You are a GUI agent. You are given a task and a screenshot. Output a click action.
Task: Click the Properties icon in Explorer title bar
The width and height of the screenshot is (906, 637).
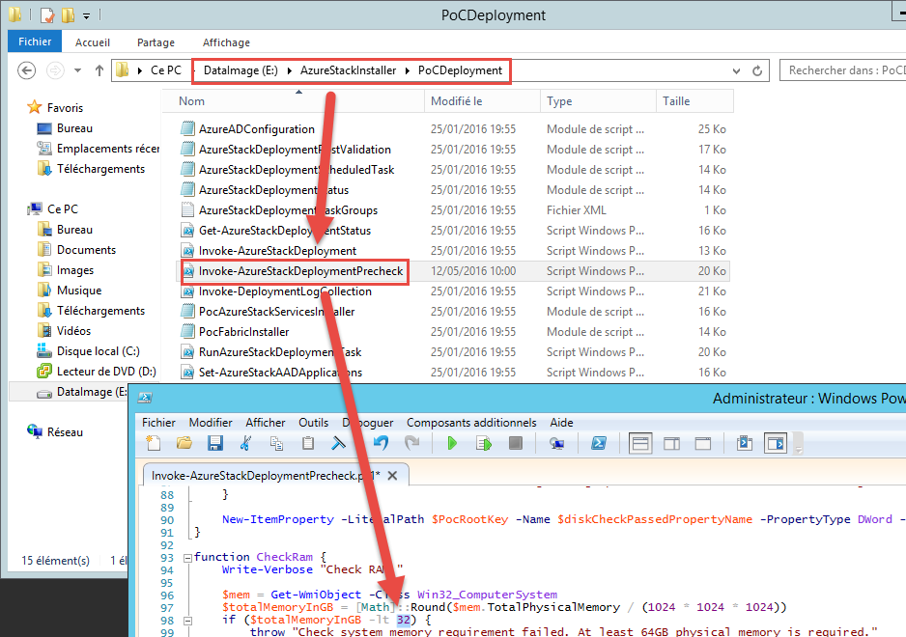[x=47, y=15]
